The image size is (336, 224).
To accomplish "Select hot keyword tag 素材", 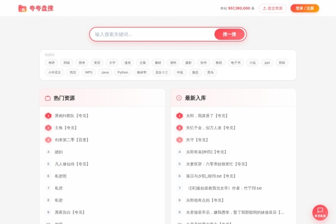I will 158,63.
